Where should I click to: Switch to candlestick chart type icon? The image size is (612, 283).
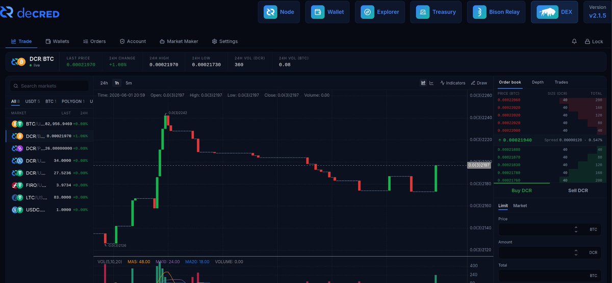click(x=423, y=83)
